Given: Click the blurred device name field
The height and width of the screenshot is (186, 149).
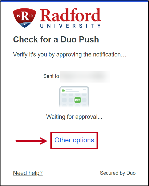Looking at the screenshot, I should pos(85,76).
